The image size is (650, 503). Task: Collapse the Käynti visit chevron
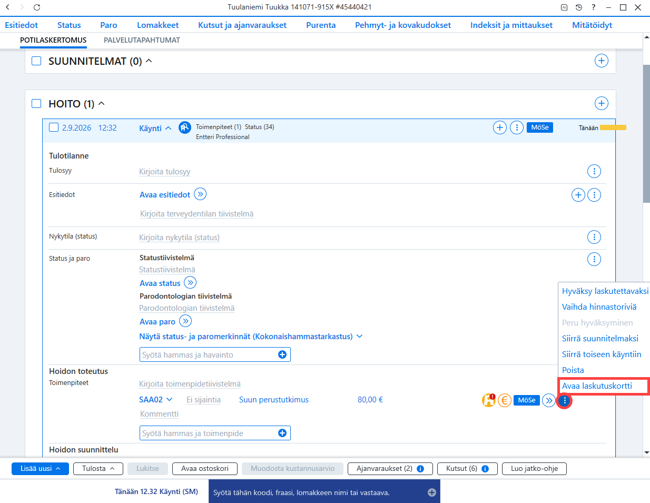click(x=169, y=128)
